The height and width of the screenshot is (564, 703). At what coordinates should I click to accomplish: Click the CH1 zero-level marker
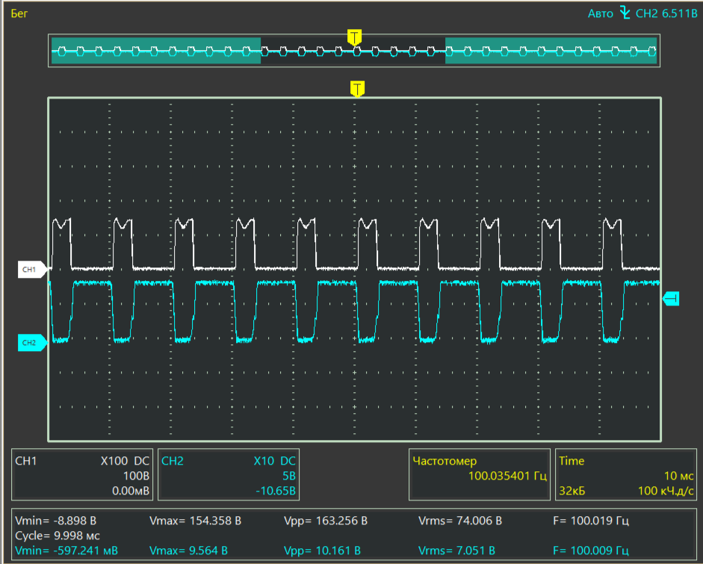point(32,270)
